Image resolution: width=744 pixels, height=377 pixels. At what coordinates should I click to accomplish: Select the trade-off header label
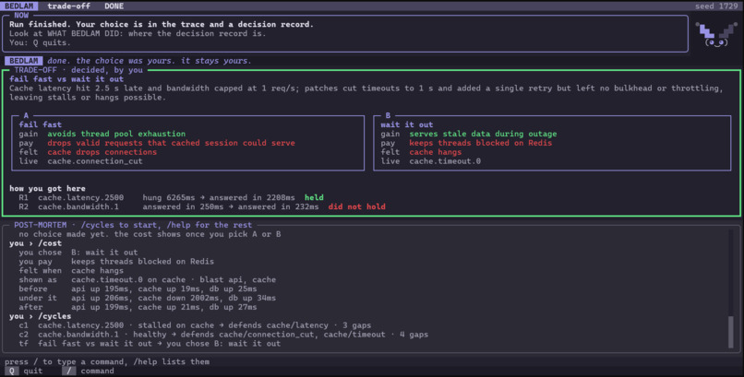[x=69, y=6]
